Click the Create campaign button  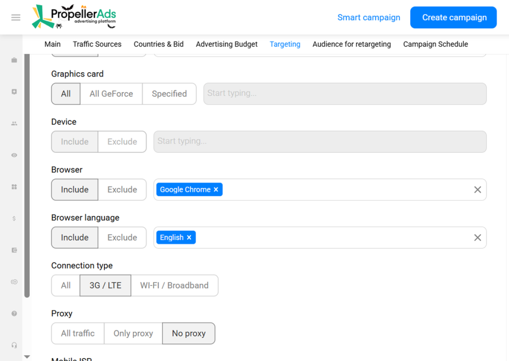click(x=453, y=17)
